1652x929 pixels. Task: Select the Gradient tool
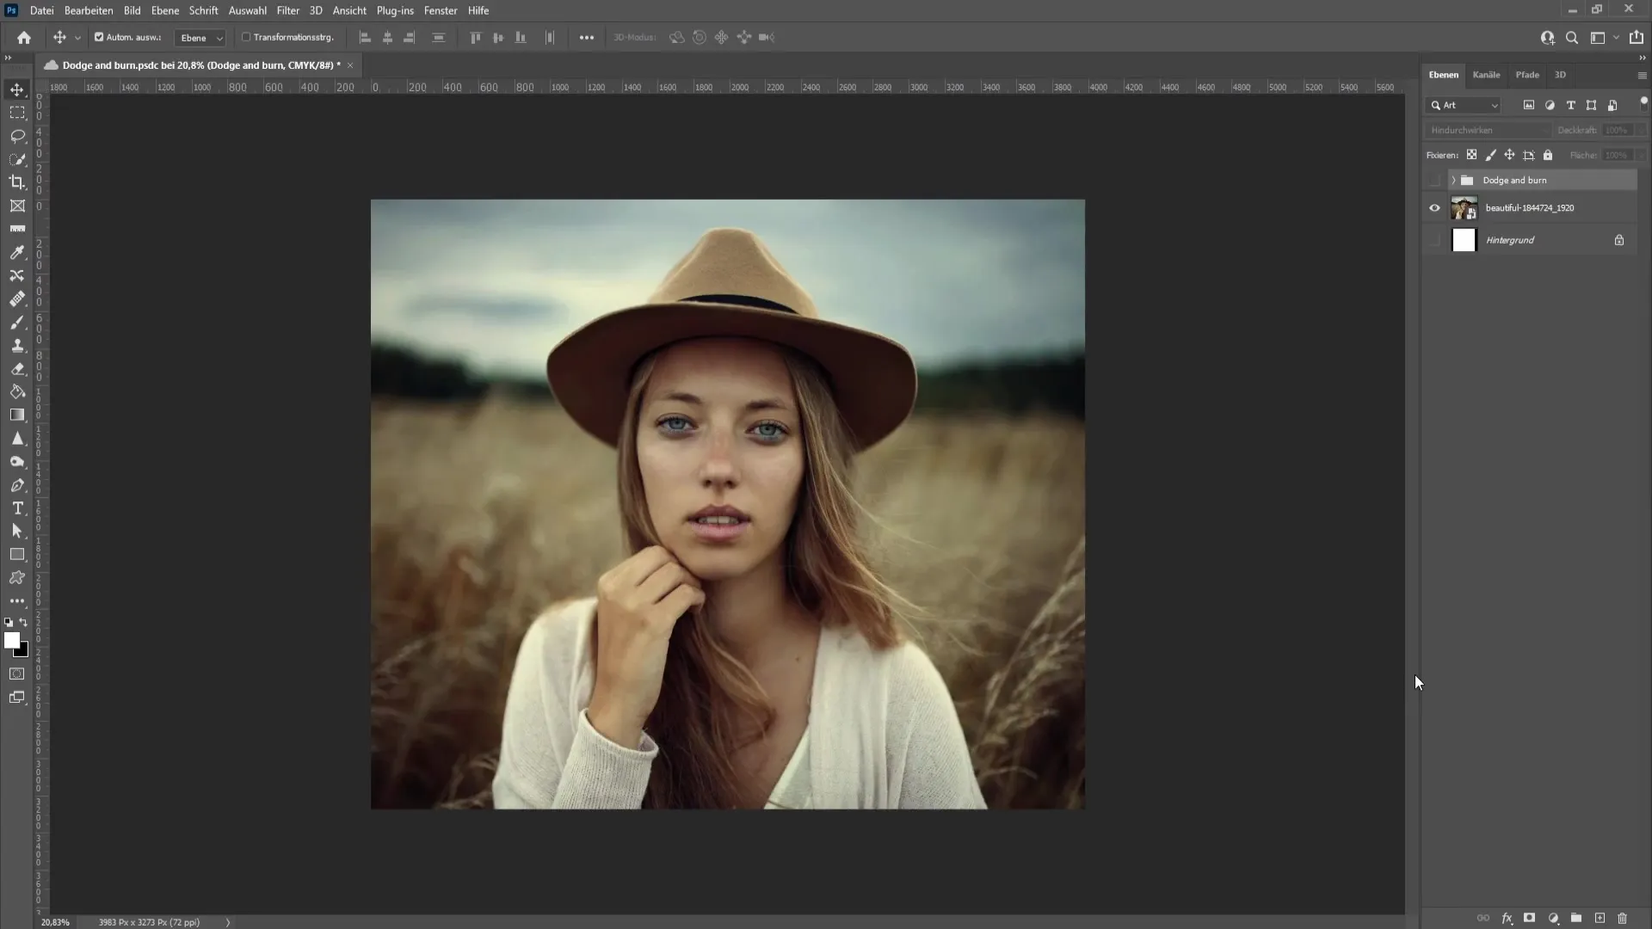[x=17, y=414]
